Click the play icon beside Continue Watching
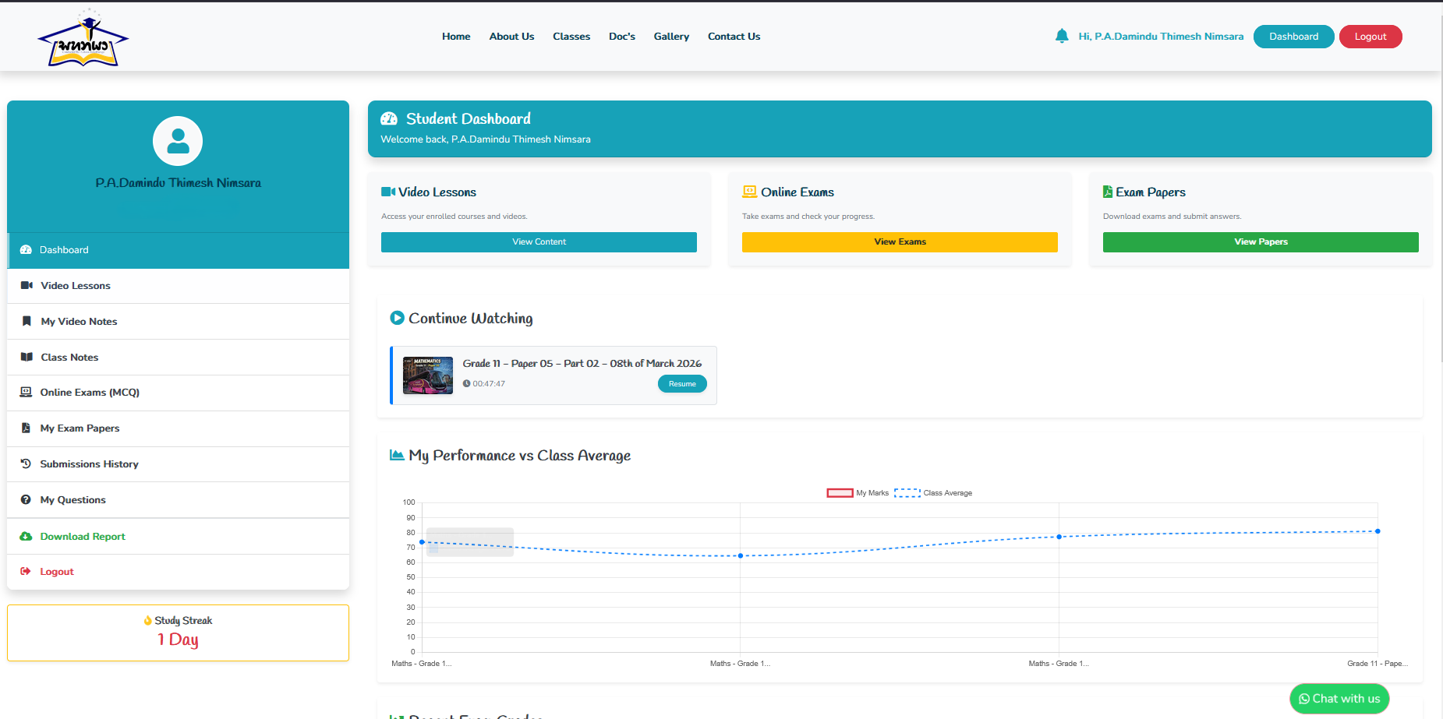This screenshot has width=1443, height=719. click(397, 317)
